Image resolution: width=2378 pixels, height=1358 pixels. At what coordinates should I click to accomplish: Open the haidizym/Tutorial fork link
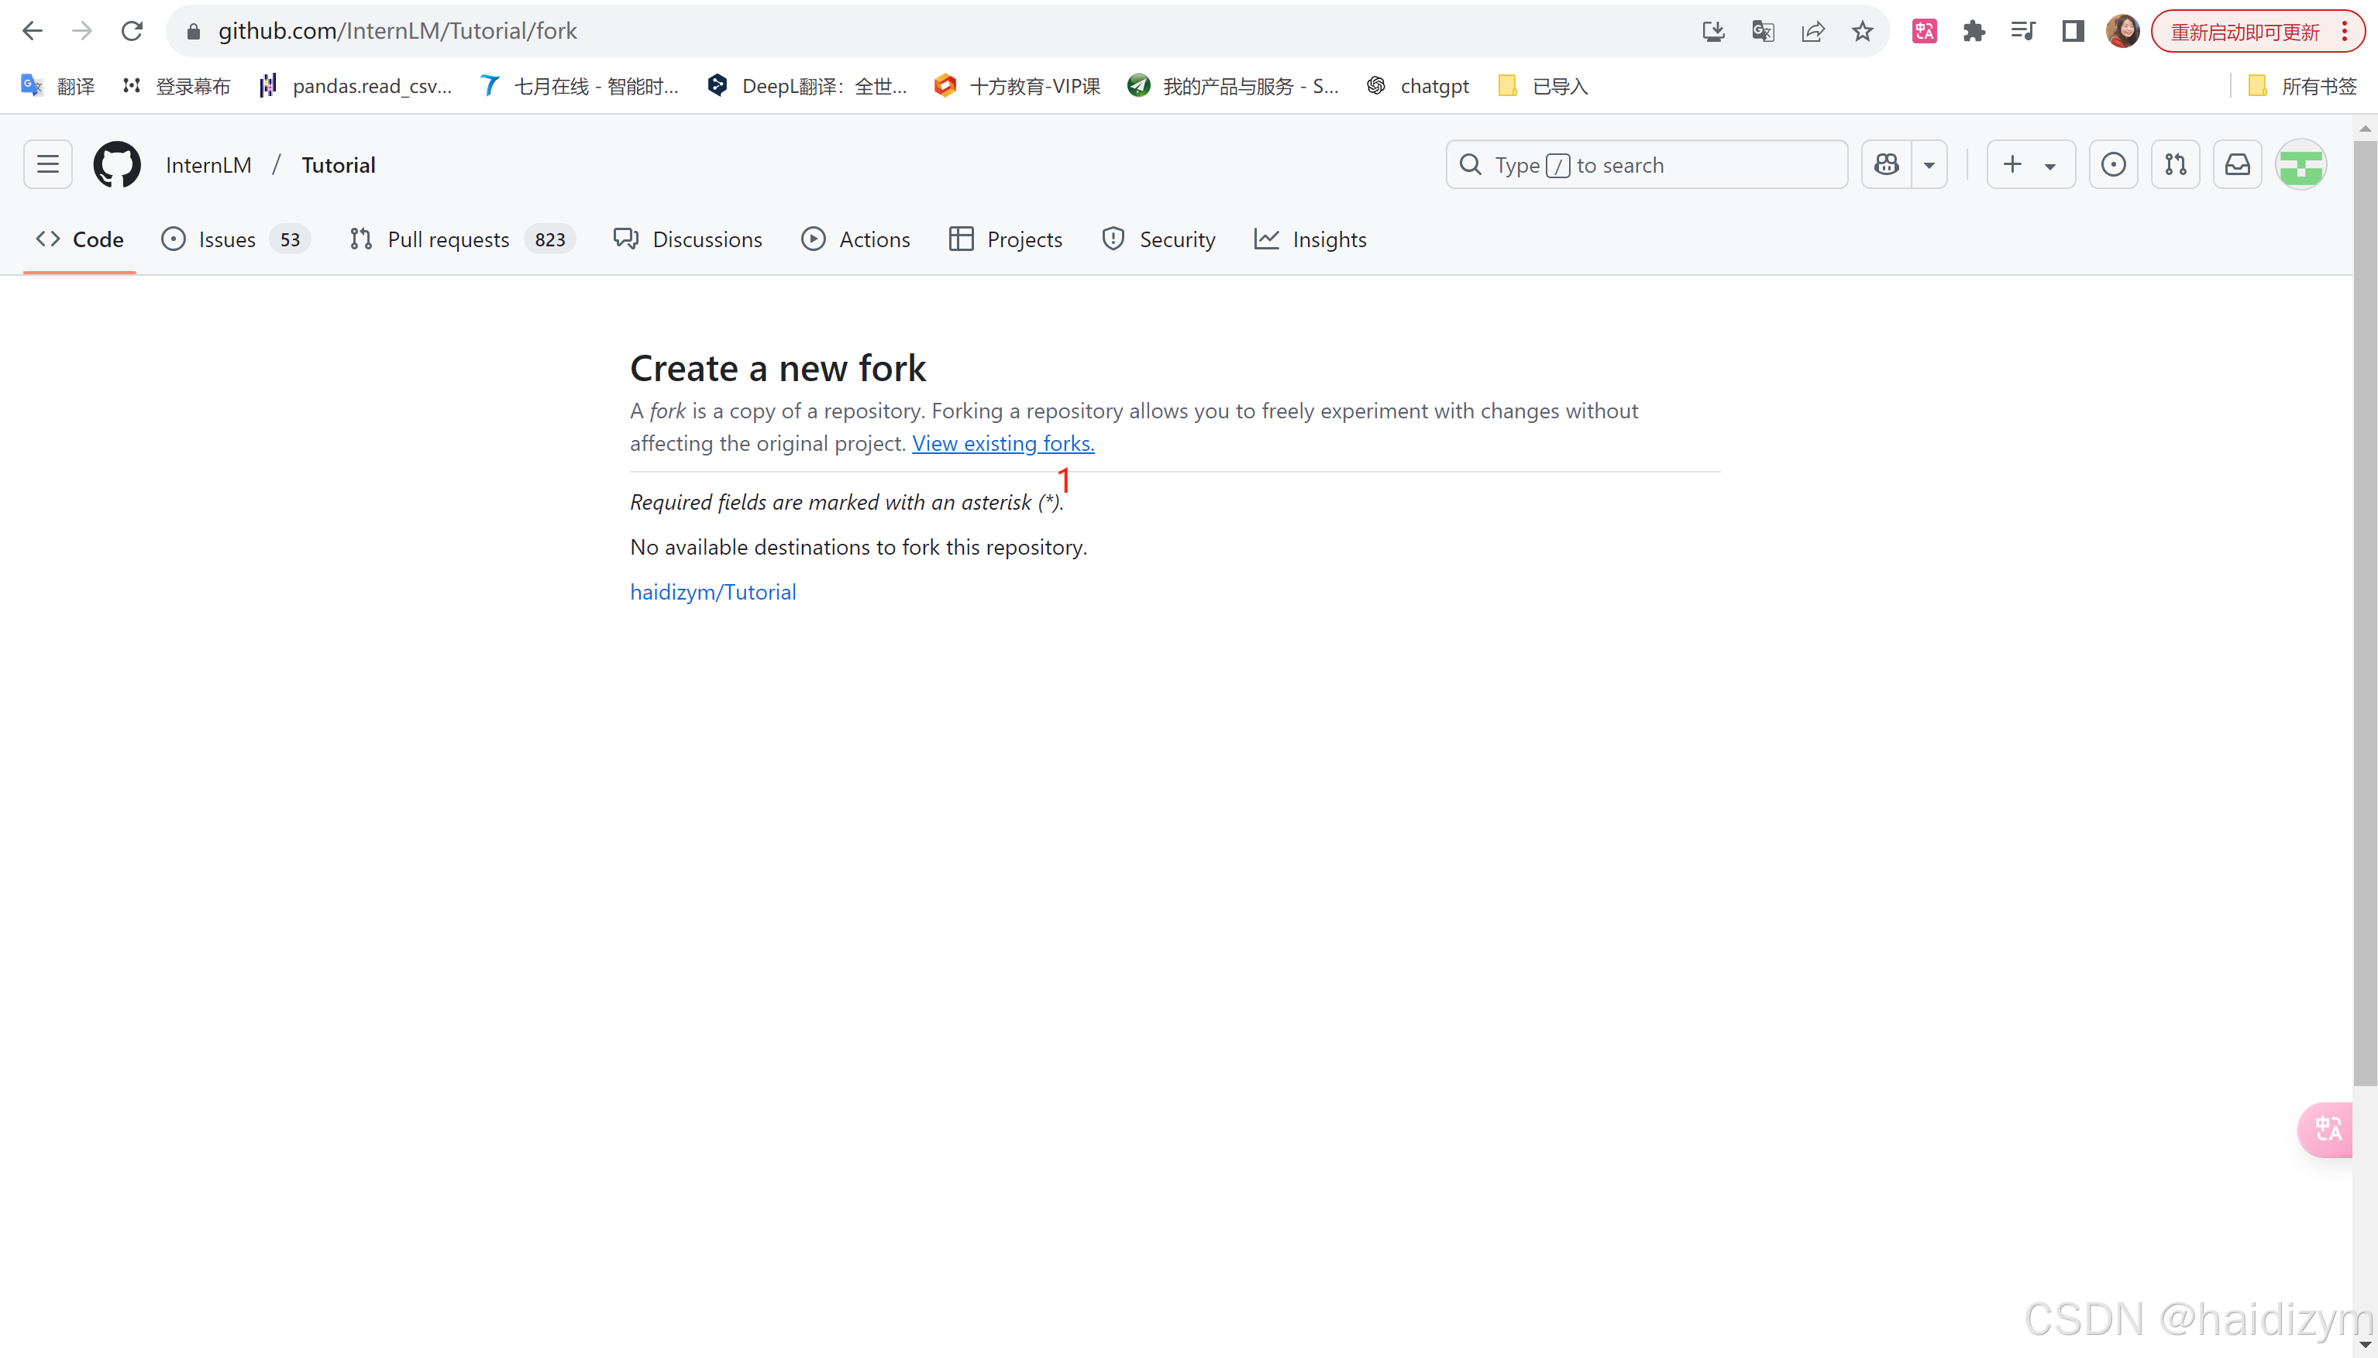713,593
